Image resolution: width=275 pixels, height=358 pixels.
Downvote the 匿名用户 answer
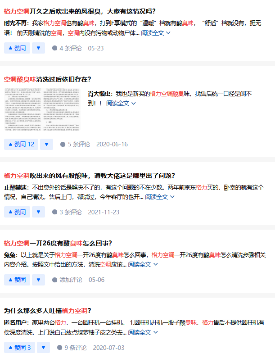point(43,348)
